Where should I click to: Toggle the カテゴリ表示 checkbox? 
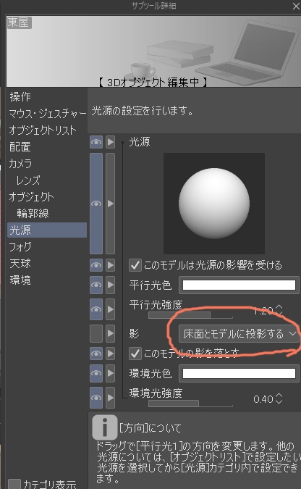pos(14,485)
